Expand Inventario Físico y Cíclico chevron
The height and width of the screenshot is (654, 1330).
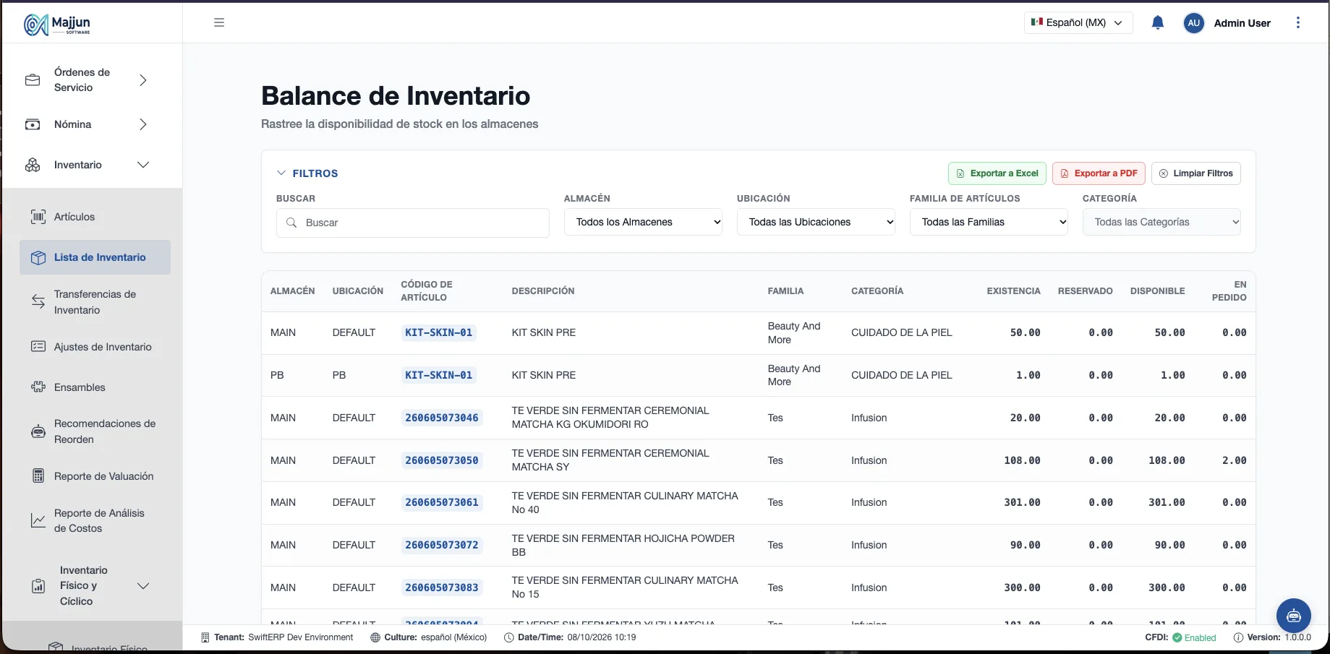coord(143,585)
